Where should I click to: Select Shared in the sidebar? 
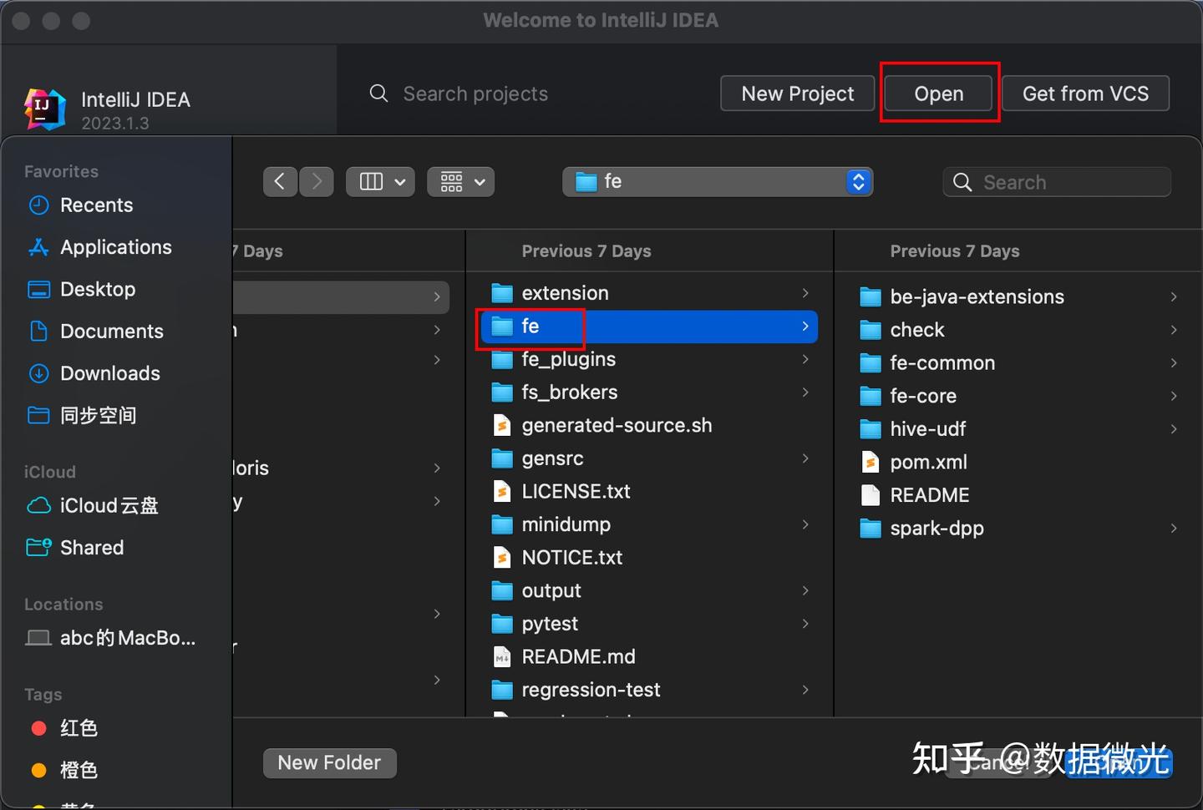coord(92,548)
